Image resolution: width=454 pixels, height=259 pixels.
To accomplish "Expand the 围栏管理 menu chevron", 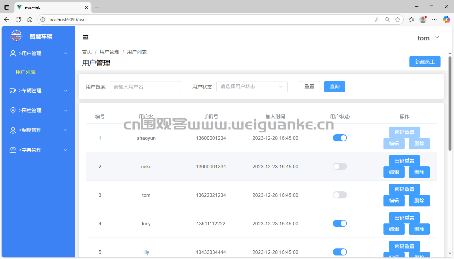I will 66,111.
